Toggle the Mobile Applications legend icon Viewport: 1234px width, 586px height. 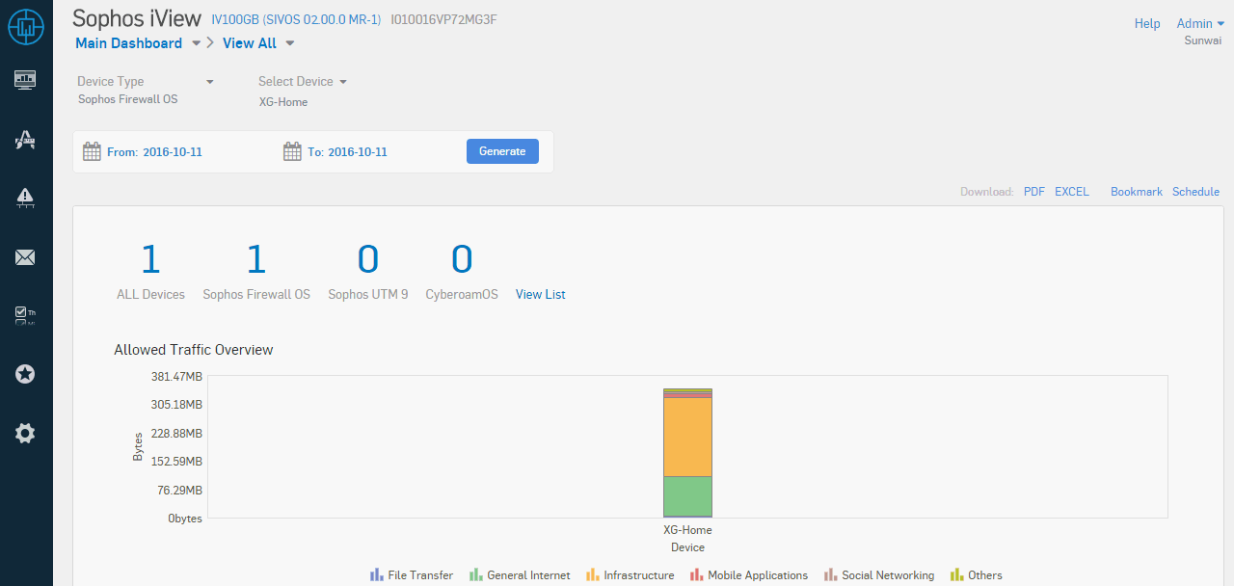tap(697, 574)
